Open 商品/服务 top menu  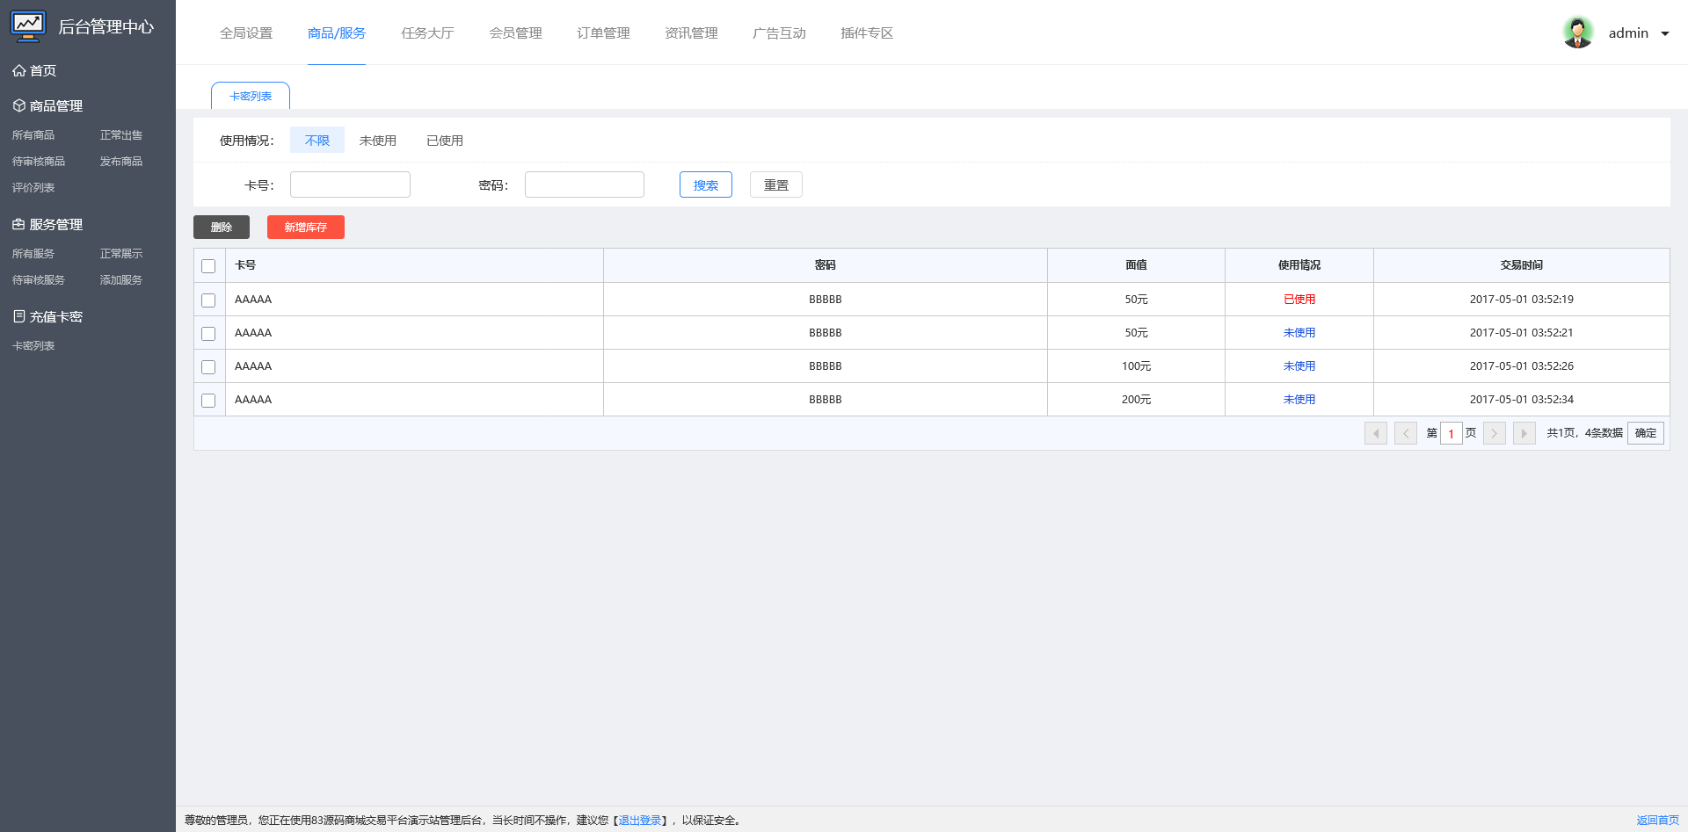[x=337, y=33]
